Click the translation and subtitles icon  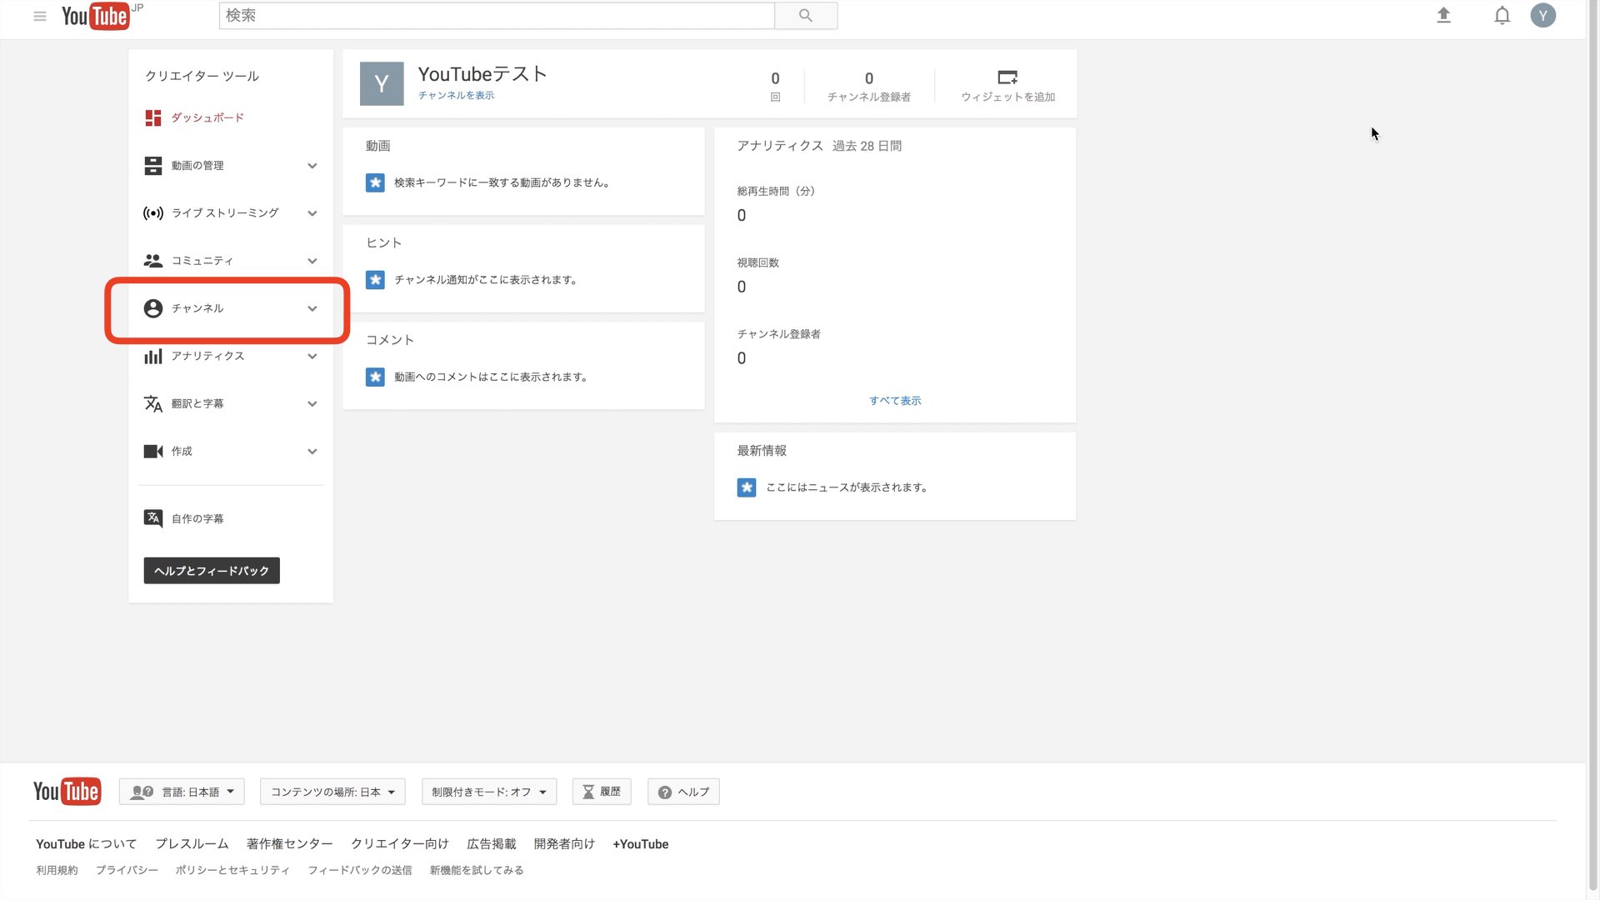(153, 403)
